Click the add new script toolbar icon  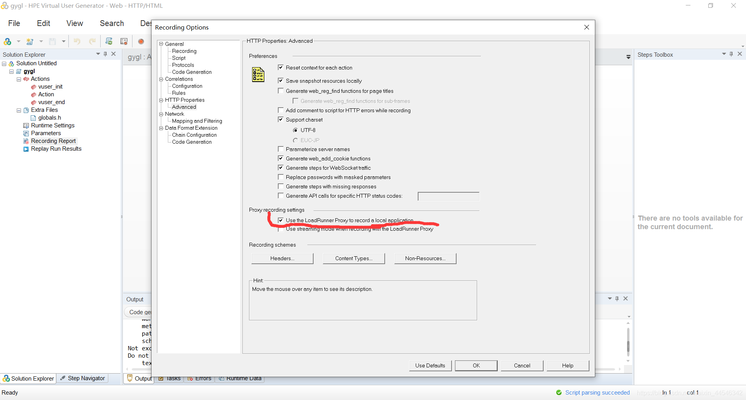coord(30,42)
